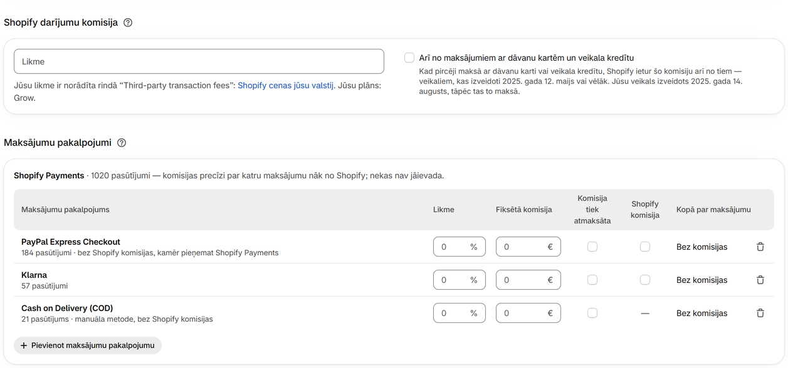Click the 57 pasūtījumi text under Klarna
The image size is (788, 368).
point(45,286)
